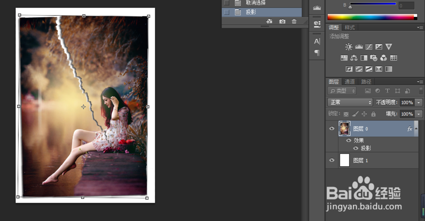Add an Exposure adjustment layer
The width and height of the screenshot is (425, 221).
(x=379, y=47)
